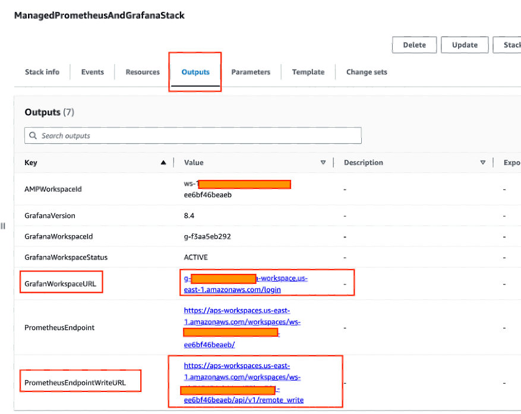
Task: Switch to the Events tab
Action: (92, 71)
